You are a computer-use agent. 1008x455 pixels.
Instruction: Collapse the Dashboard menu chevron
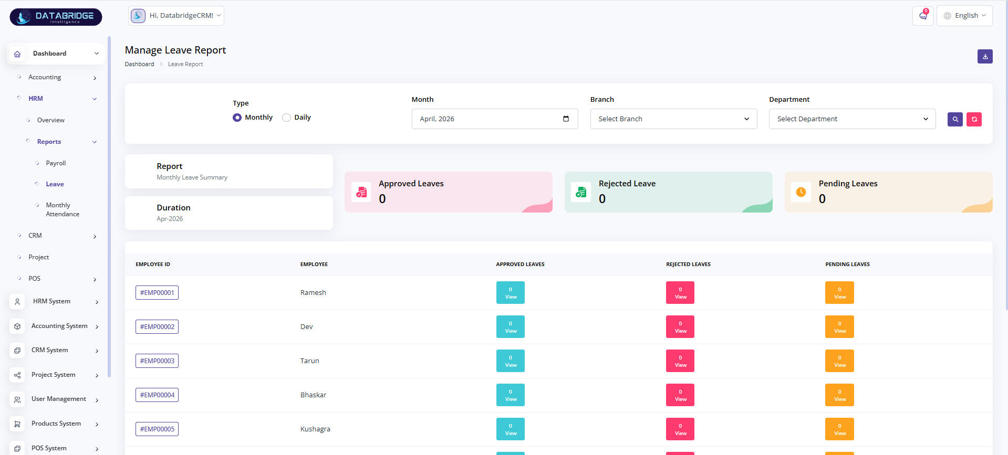coord(97,54)
